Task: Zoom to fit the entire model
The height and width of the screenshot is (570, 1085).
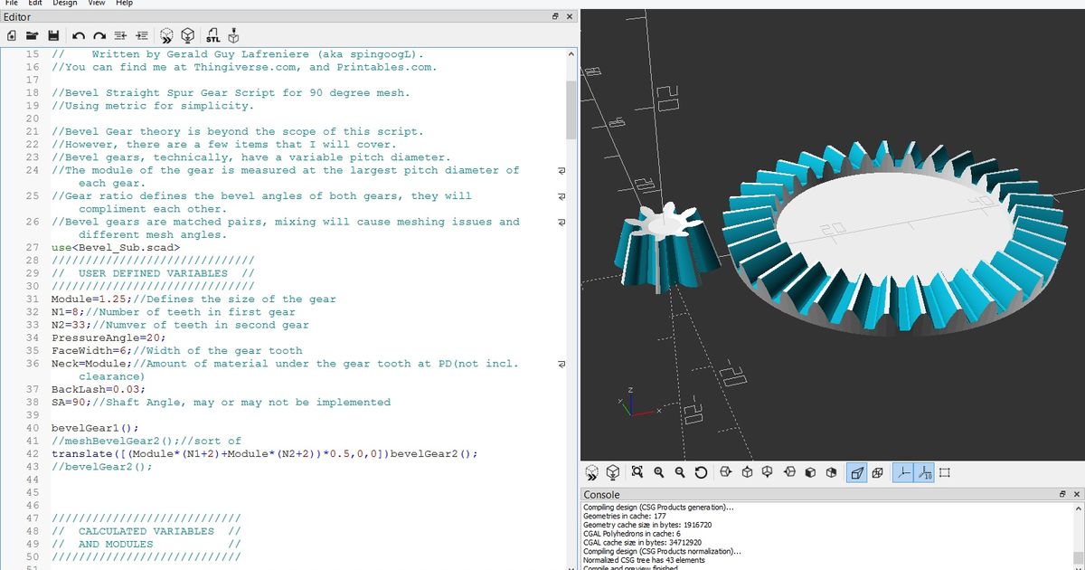Action: tap(635, 471)
